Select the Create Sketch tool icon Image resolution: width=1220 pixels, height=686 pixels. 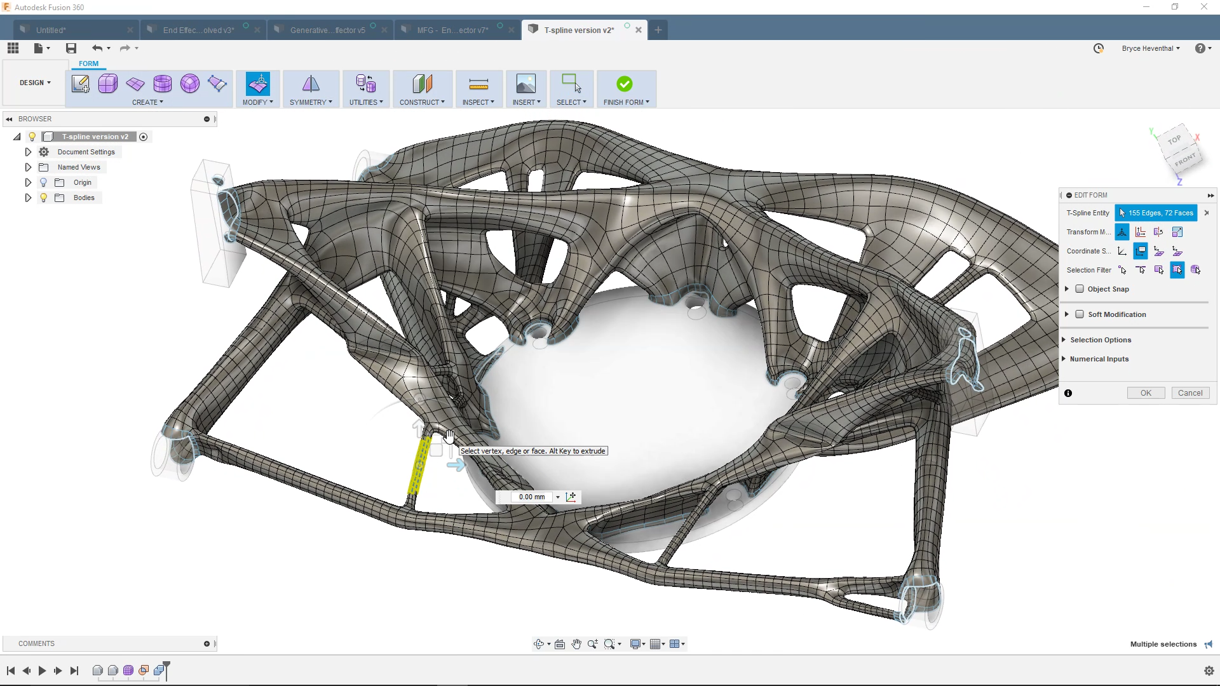[81, 84]
